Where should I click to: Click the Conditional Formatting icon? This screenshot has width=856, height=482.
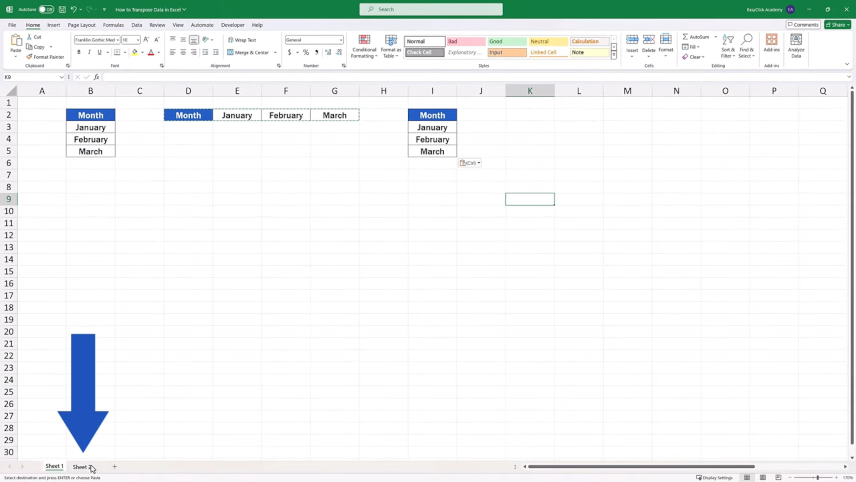[364, 40]
